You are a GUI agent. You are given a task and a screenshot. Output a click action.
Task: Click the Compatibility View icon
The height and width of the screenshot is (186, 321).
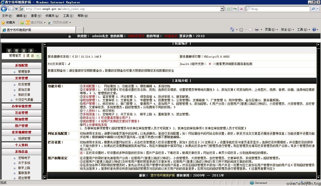point(228,9)
